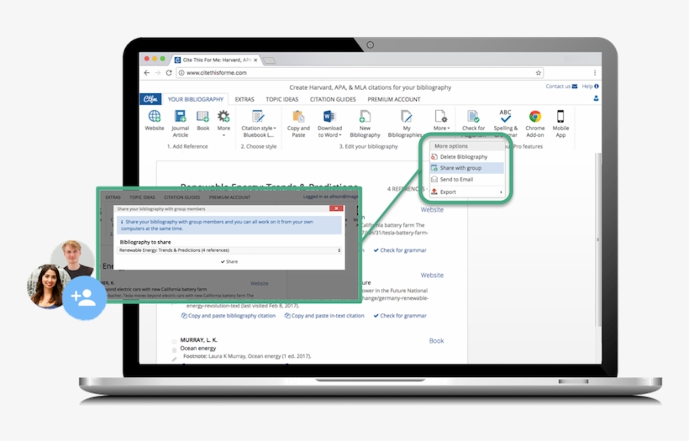Open the Bibliography to share dropdown
689x441 pixels.
[229, 250]
